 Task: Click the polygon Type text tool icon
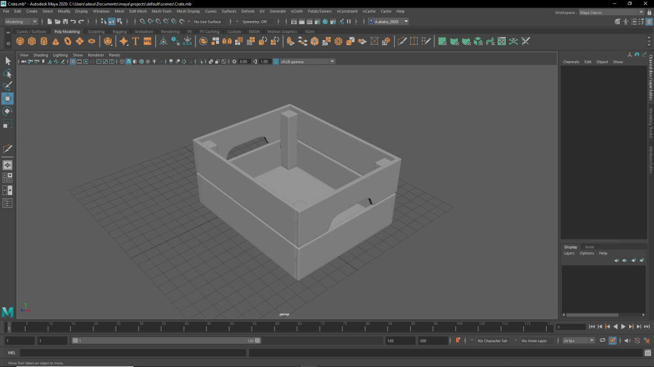pos(135,41)
